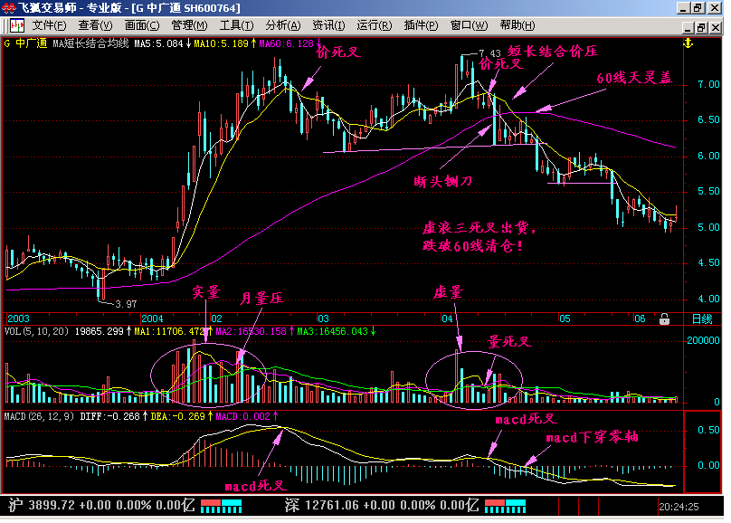Open the 分析 (Analysis) menu
731x523 pixels.
(x=284, y=24)
